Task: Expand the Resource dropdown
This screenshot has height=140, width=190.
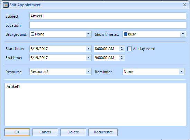Action: coord(88,72)
